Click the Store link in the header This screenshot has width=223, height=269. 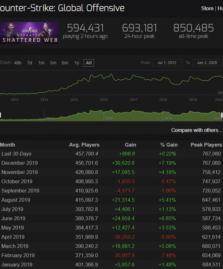(207, 8)
